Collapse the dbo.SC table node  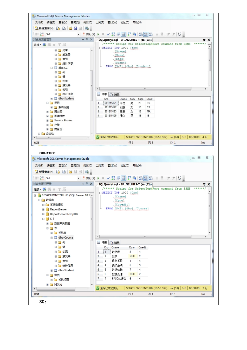click(x=51, y=68)
